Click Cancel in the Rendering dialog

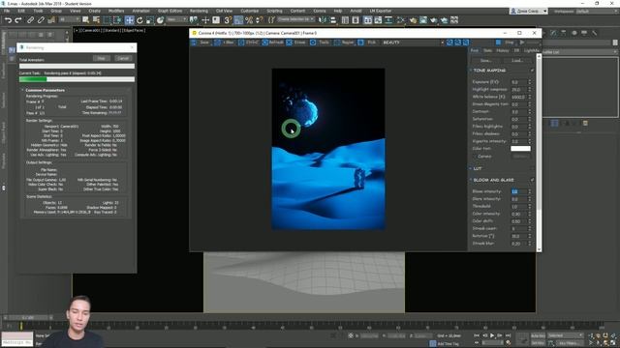[123, 58]
